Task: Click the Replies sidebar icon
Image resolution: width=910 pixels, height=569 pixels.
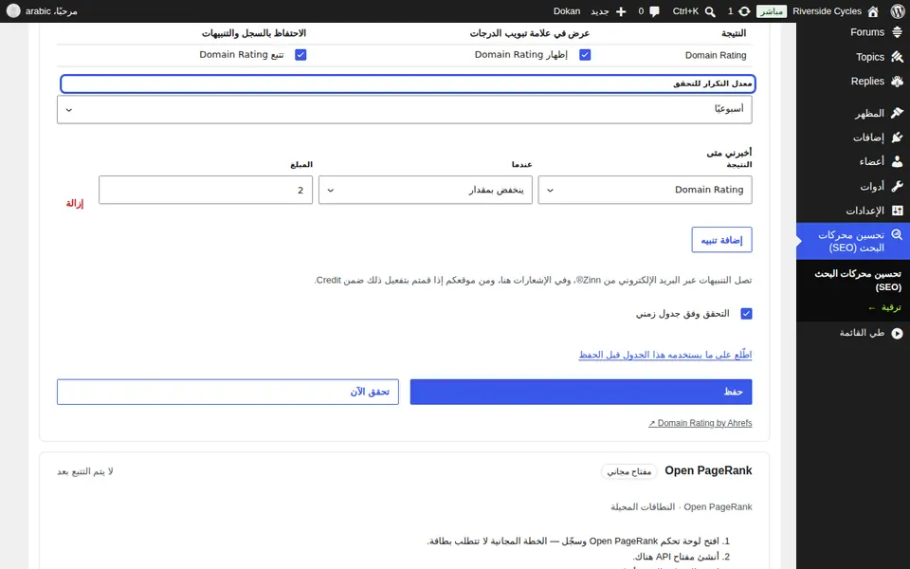Action: (x=898, y=82)
